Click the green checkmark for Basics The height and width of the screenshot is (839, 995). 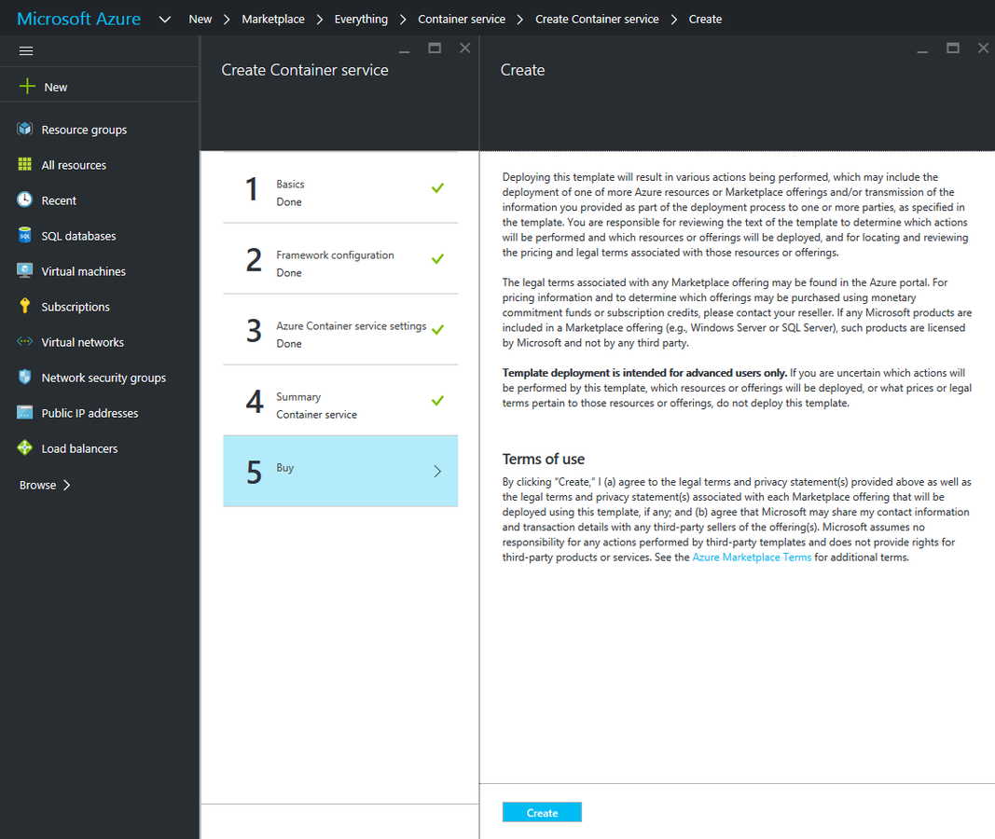[x=437, y=187]
